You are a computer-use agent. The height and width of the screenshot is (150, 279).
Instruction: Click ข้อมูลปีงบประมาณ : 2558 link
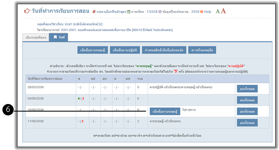(181, 12)
